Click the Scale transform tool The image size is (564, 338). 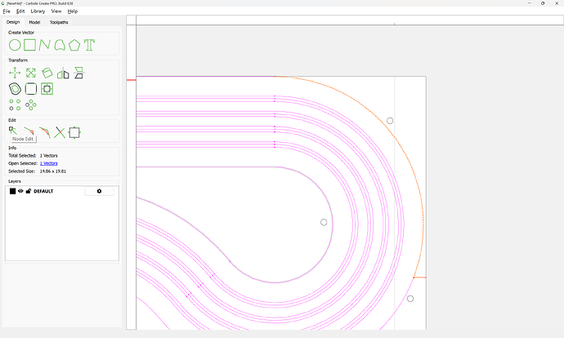coord(30,73)
